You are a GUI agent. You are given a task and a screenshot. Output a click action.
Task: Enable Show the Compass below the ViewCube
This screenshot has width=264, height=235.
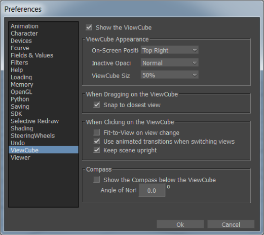[x=97, y=180]
